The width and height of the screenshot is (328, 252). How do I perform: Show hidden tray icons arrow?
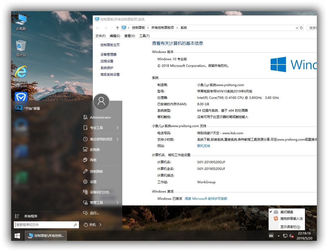[279, 236]
